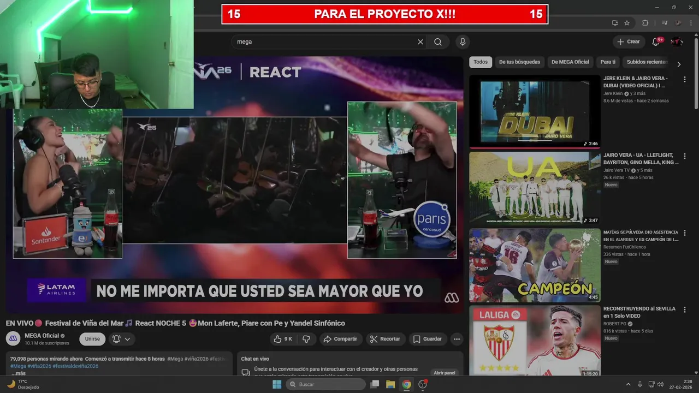Select the Todos filter chip
Screen dimensions: 699x393
(x=481, y=62)
